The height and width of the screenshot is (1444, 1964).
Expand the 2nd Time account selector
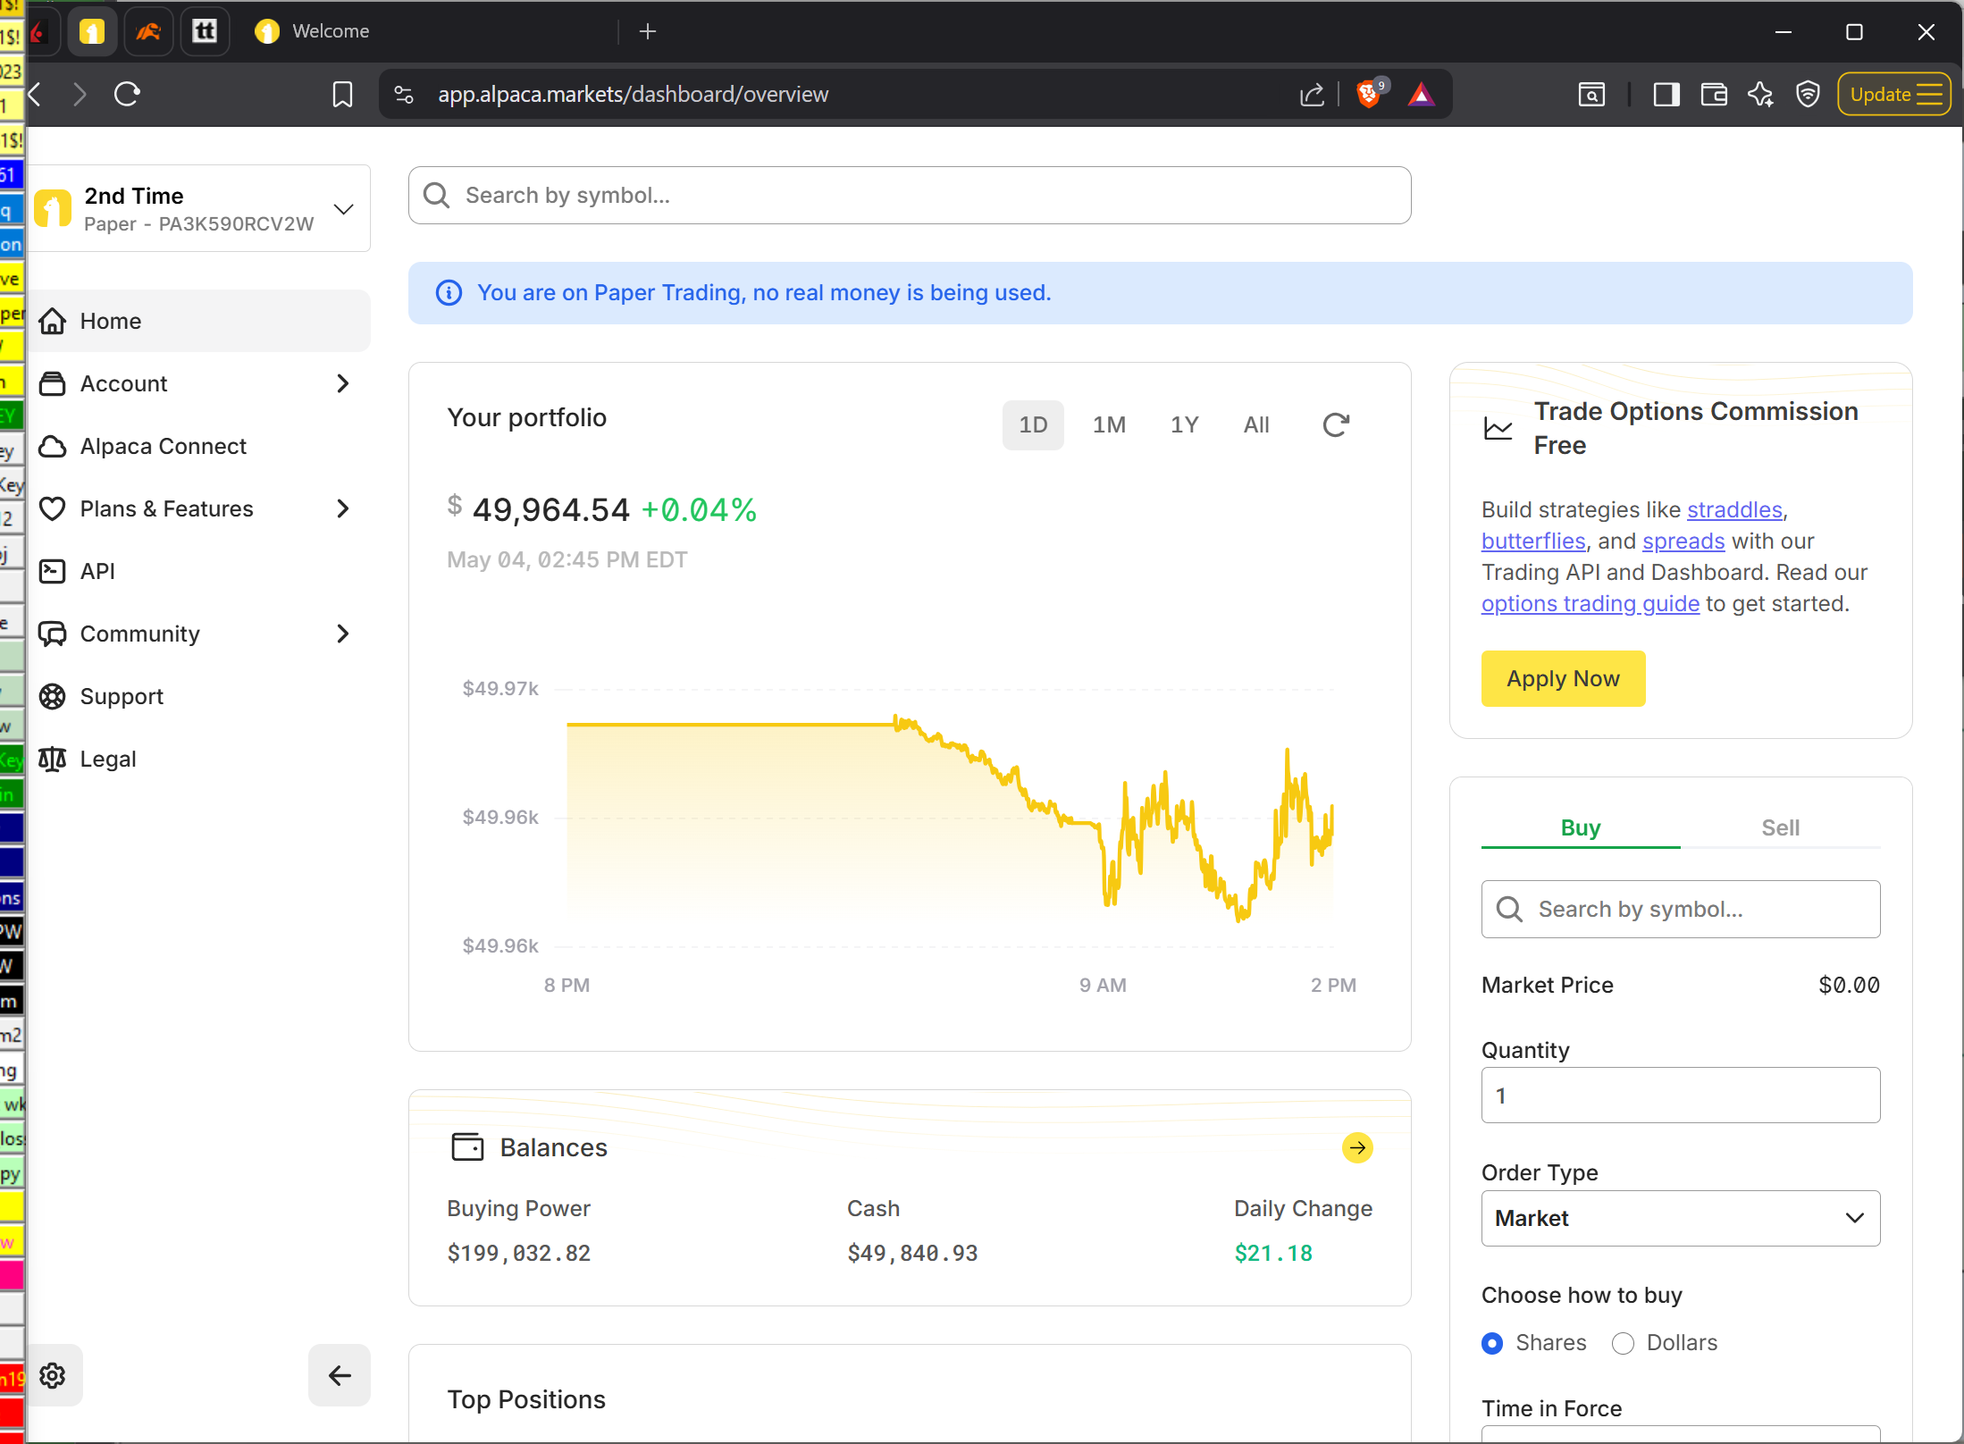coord(199,208)
